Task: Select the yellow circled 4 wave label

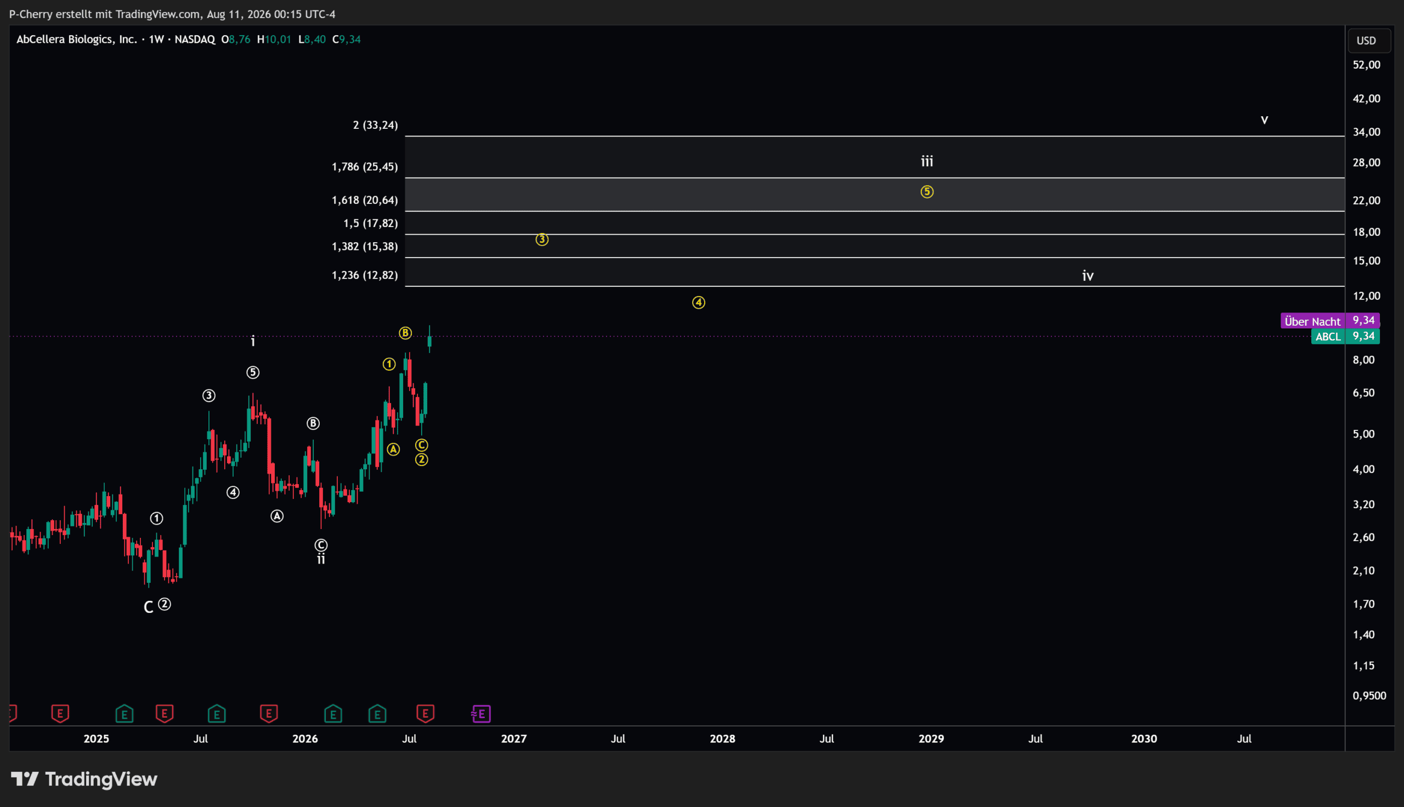Action: pyautogui.click(x=698, y=303)
